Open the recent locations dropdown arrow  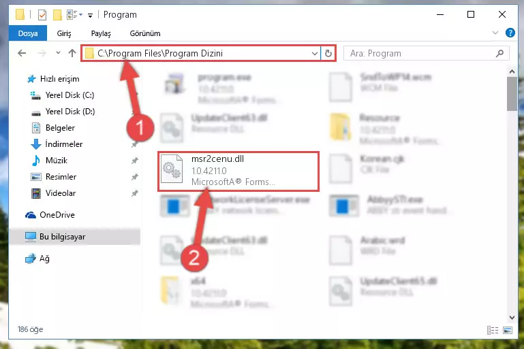tap(58, 52)
